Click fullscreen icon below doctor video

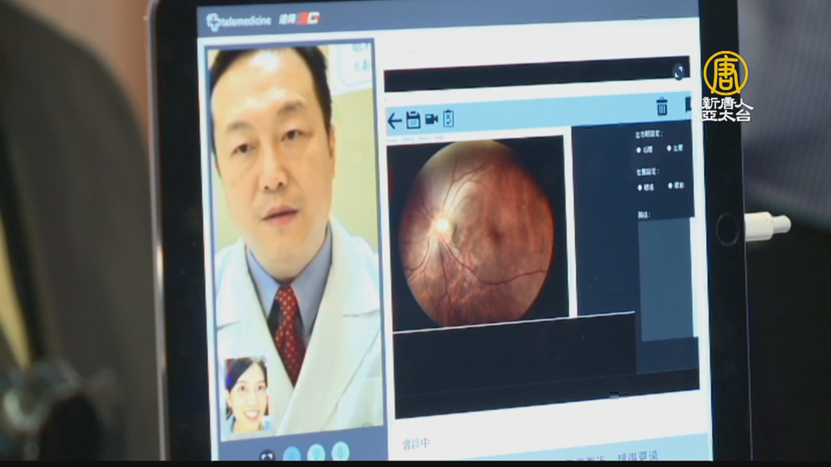click(267, 456)
